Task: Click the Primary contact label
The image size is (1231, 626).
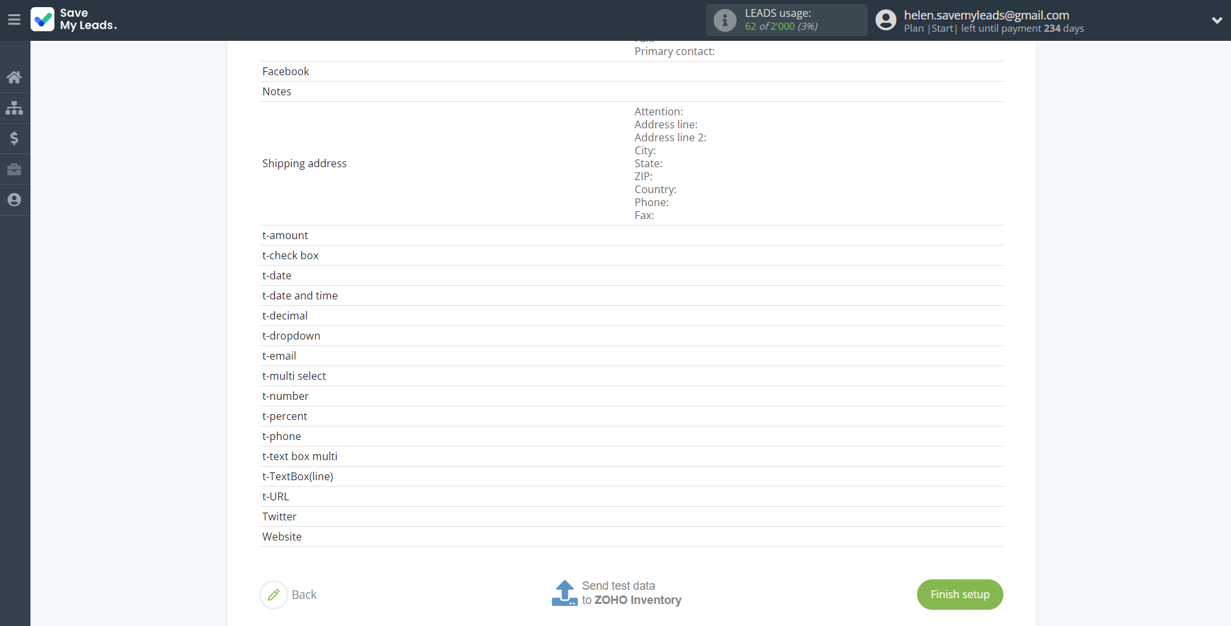Action: point(675,51)
